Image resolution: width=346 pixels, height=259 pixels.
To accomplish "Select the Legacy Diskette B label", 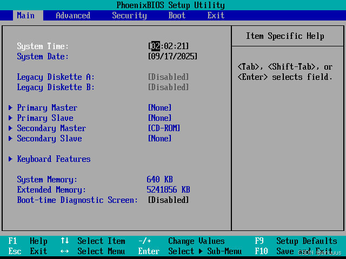I will click(x=56, y=87).
